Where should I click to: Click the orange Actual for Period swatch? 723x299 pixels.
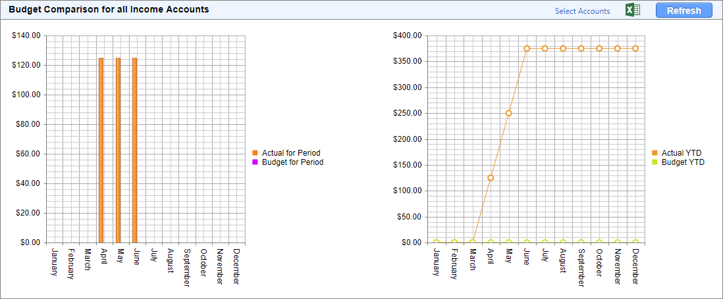click(255, 153)
